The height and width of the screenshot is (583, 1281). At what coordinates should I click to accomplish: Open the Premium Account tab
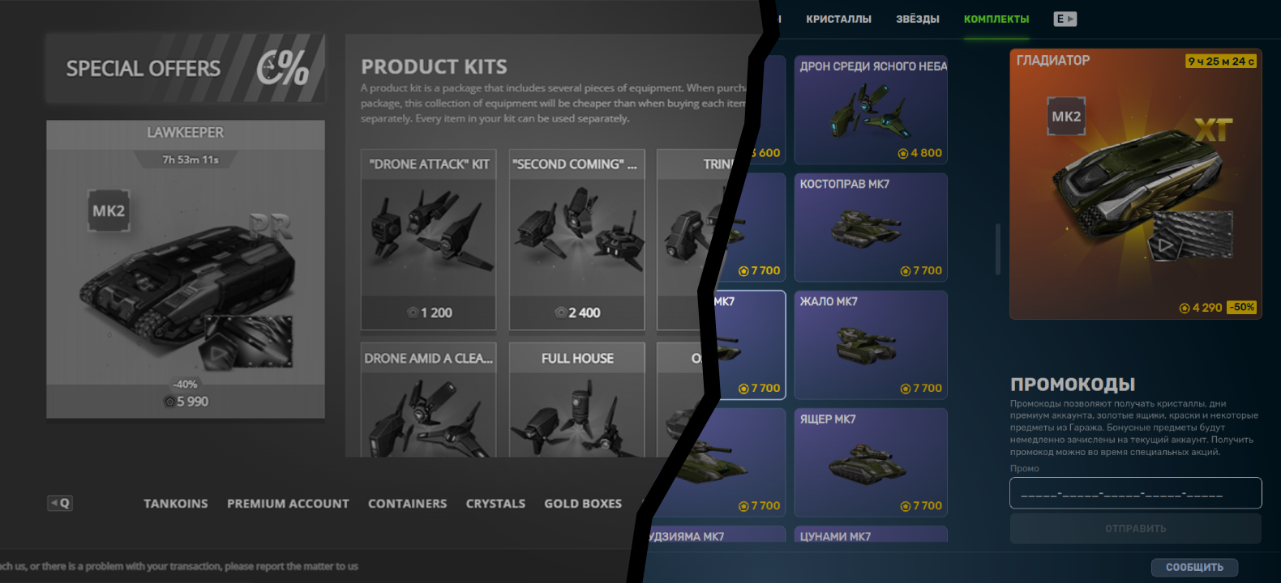pyautogui.click(x=288, y=504)
